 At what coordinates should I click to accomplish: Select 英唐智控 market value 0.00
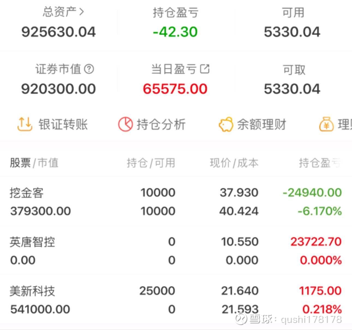(23, 260)
